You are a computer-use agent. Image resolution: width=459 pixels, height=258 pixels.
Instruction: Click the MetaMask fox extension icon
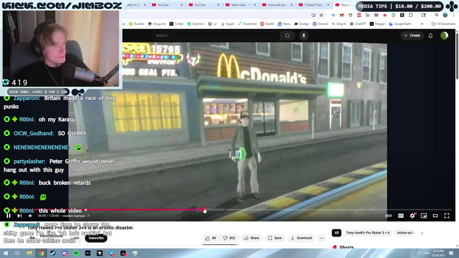pos(342,15)
